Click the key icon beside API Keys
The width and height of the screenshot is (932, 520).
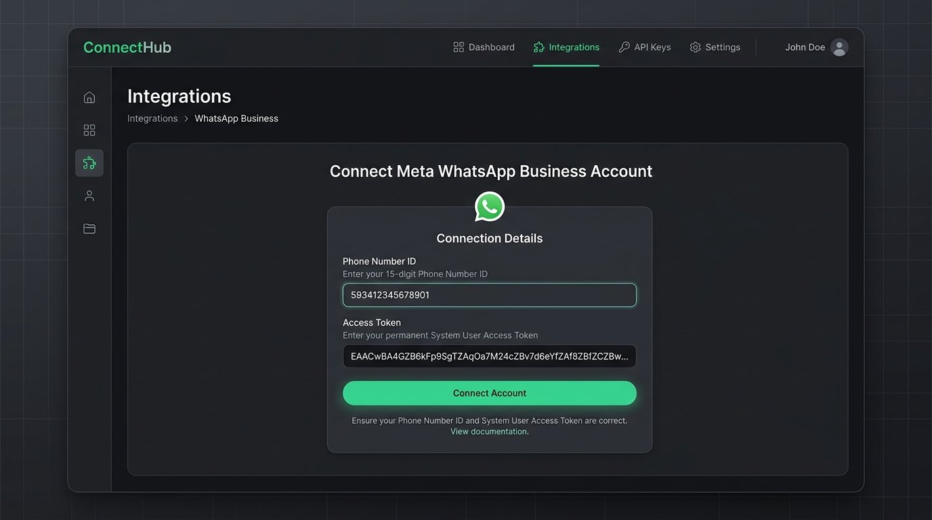pyautogui.click(x=624, y=47)
